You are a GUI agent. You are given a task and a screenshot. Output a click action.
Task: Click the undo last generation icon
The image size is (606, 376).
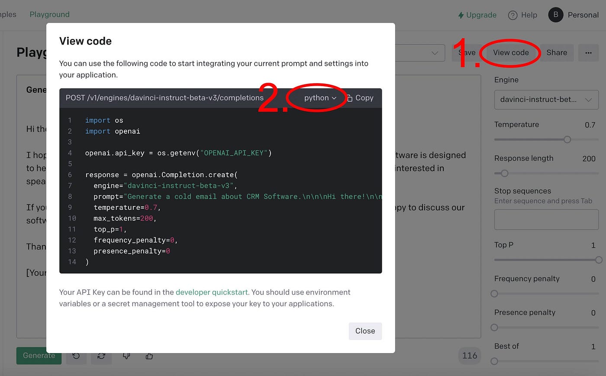[x=76, y=356]
